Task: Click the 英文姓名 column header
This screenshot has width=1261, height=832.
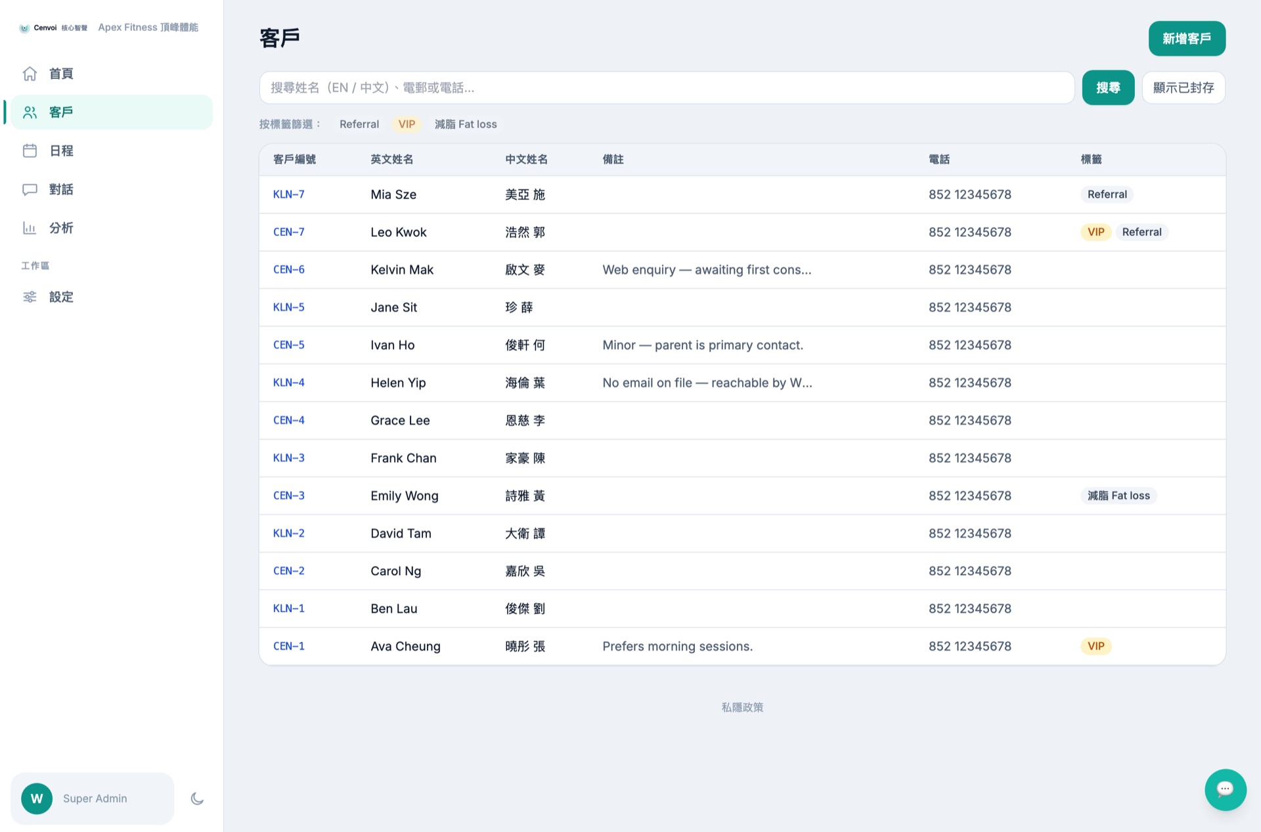Action: pos(392,159)
